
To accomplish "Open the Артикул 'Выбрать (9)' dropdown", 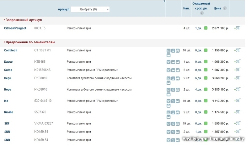I will click(x=90, y=9).
